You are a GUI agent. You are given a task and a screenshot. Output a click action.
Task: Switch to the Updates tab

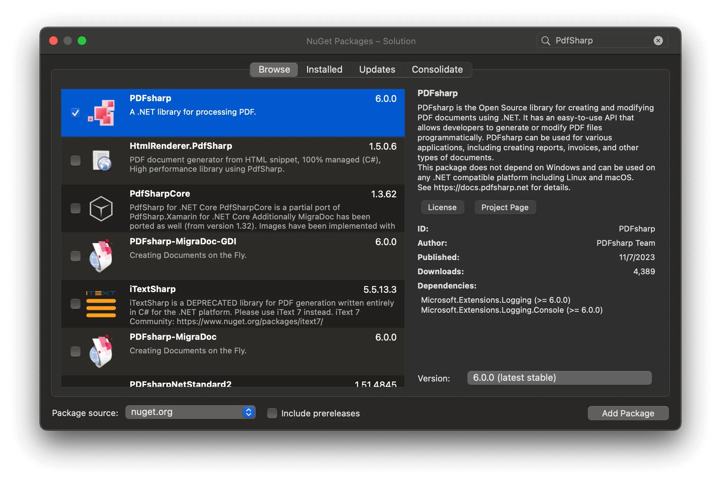377,69
